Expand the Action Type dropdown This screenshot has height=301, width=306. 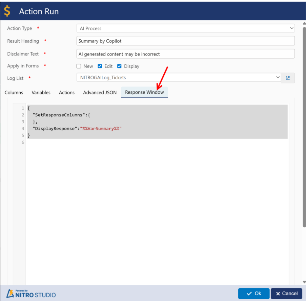pyautogui.click(x=185, y=28)
